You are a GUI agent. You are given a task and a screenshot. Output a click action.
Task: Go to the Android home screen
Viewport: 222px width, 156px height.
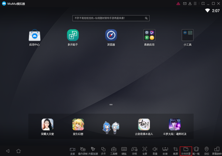pyautogui.click(x=18, y=151)
